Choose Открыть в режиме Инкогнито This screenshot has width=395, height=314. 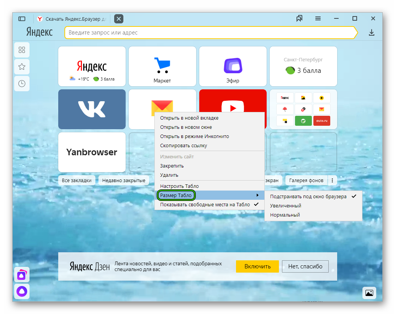(209, 136)
